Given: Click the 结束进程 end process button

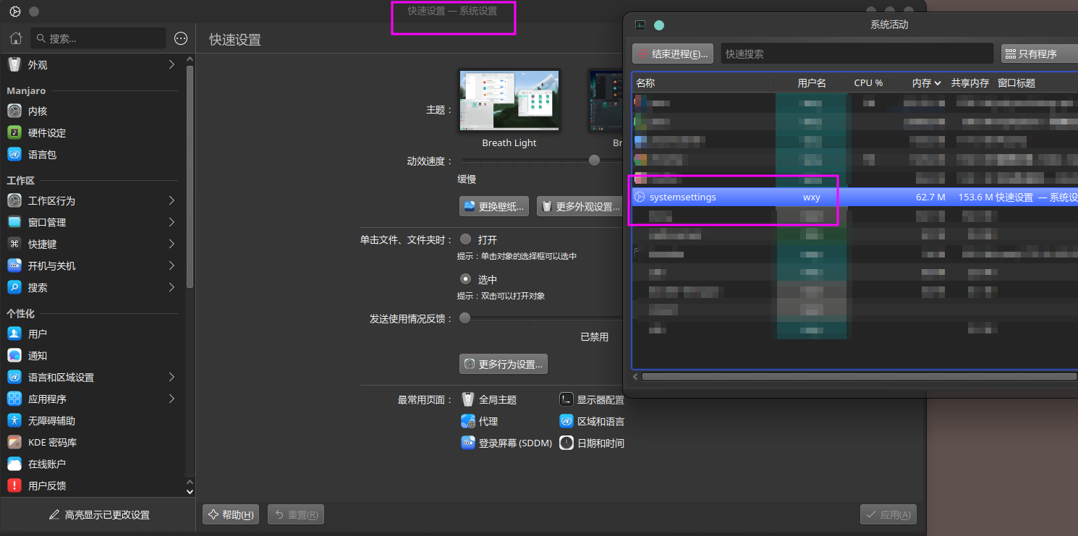Looking at the screenshot, I should click(x=673, y=54).
